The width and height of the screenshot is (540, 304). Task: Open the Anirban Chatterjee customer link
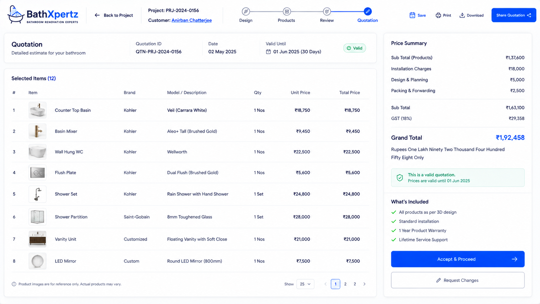point(192,20)
